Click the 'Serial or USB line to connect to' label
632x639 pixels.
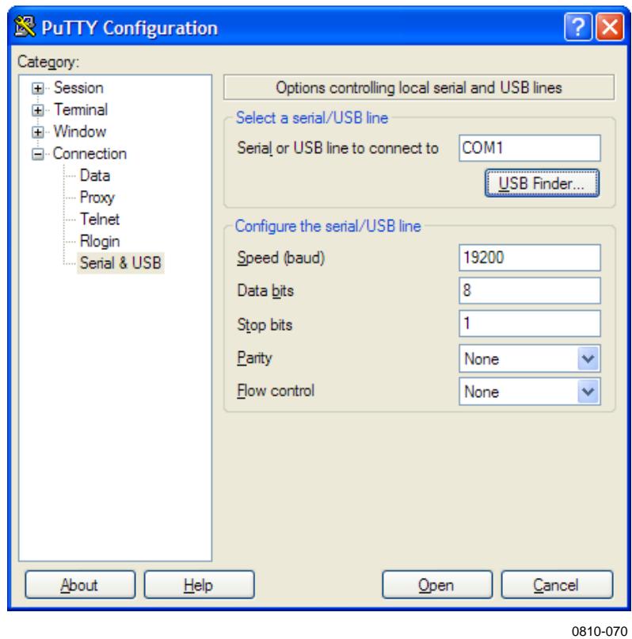tap(338, 148)
